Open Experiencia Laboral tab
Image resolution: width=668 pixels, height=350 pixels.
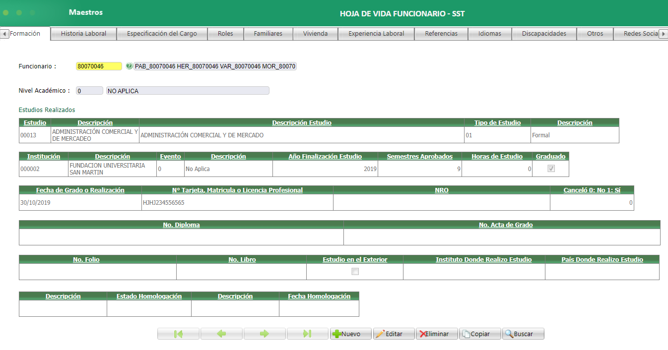376,34
